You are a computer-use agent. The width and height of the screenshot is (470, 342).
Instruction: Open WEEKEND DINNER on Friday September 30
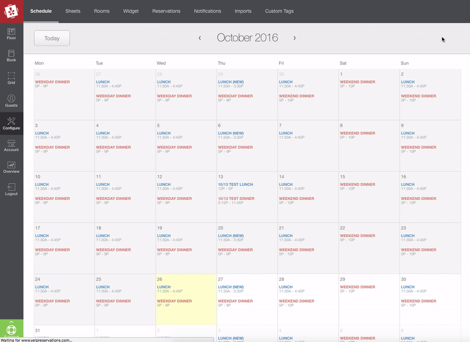pos(297,96)
